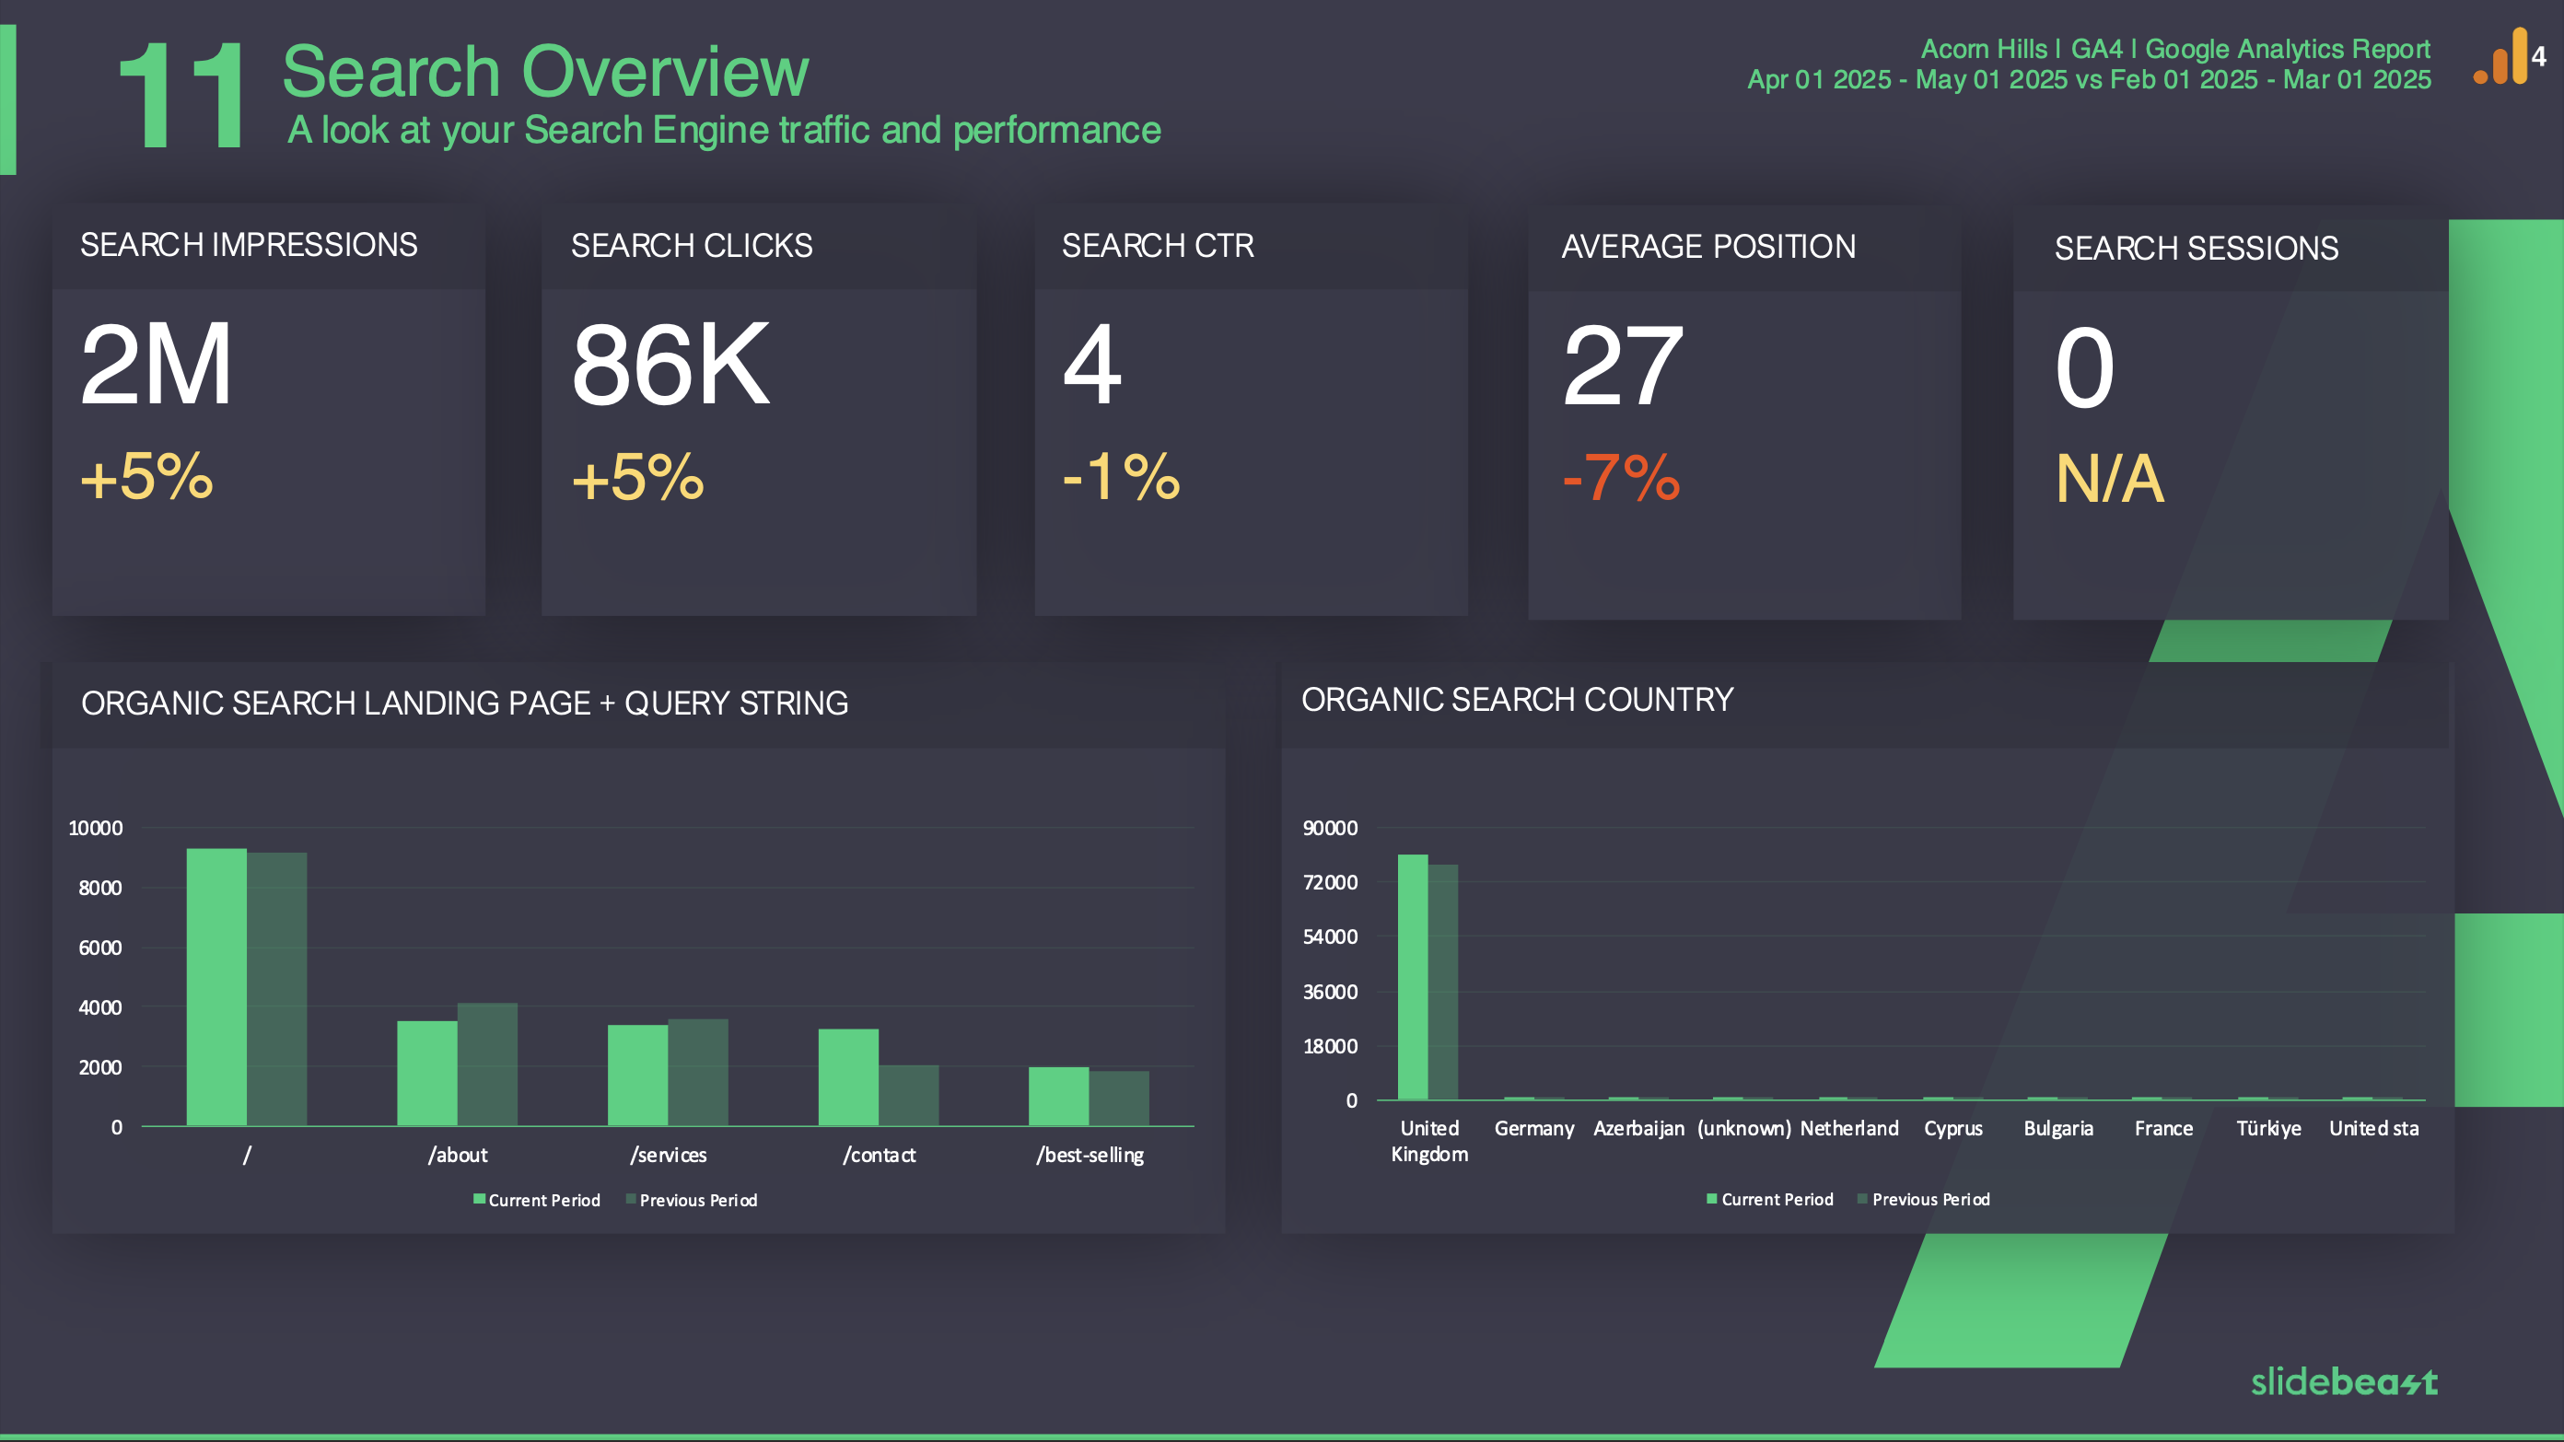Click the Apr 01 2025 date range text
Screen dimensions: 2564x1442
[2089, 79]
